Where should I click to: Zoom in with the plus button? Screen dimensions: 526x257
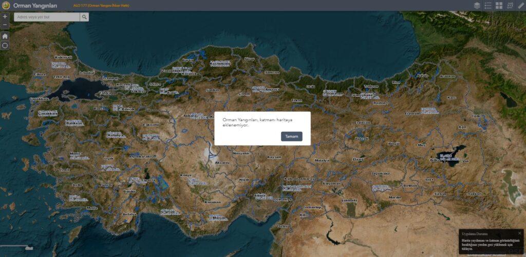tap(5, 16)
